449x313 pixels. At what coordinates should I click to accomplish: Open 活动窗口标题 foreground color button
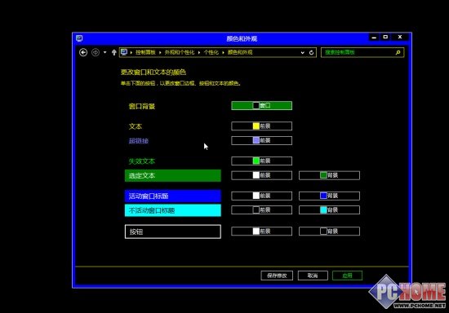[262, 196]
